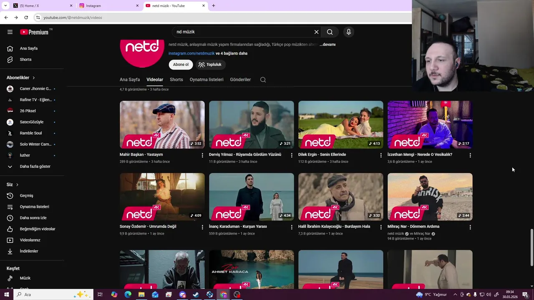Show hidden system tray icons
Screen dimensions: 534x300
point(455,295)
